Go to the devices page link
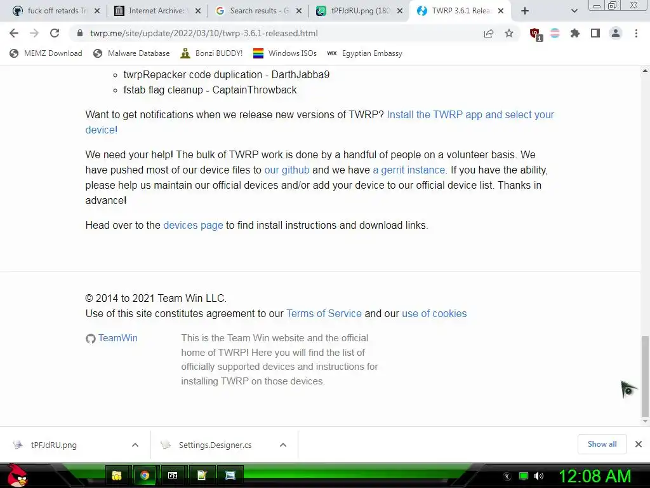 [x=193, y=225]
